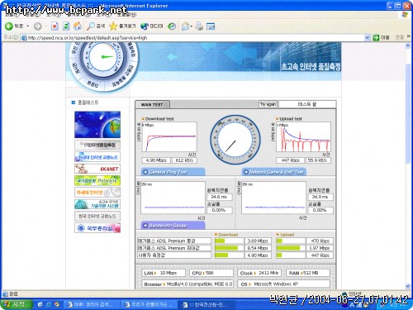Click the Download test graph
The width and height of the screenshot is (413, 310).
169,137
